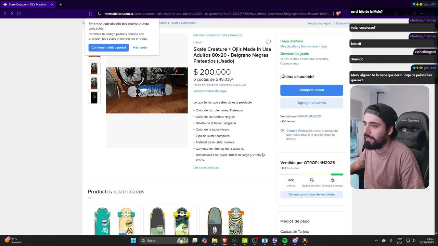
Task: Click in the taskbar Buscar search field
Action: 165,241
